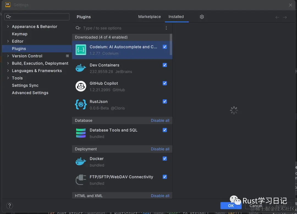
Task: Click the Cancel button
Action: tap(256, 206)
